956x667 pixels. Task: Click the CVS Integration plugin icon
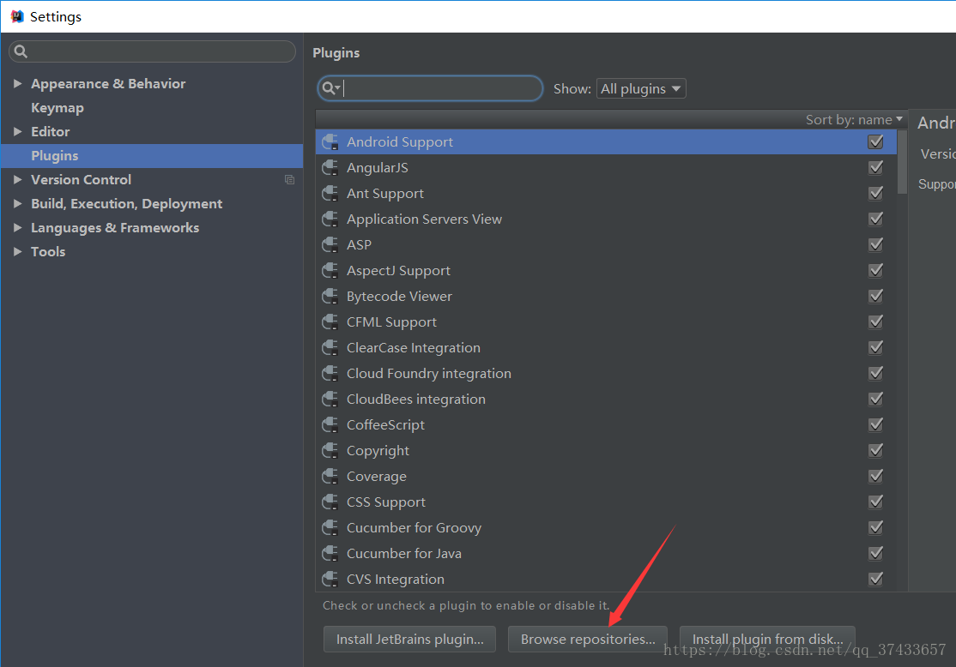pos(330,579)
